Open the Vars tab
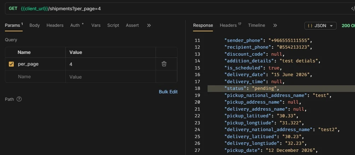 [x=96, y=25]
